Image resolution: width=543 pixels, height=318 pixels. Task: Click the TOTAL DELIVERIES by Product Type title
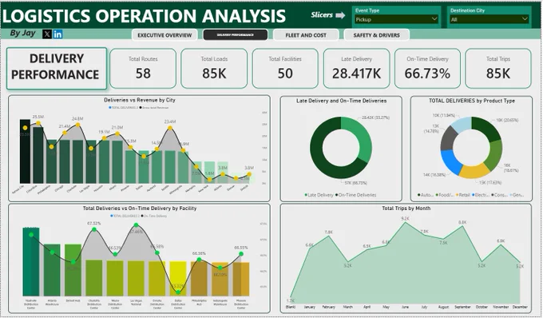(x=472, y=101)
